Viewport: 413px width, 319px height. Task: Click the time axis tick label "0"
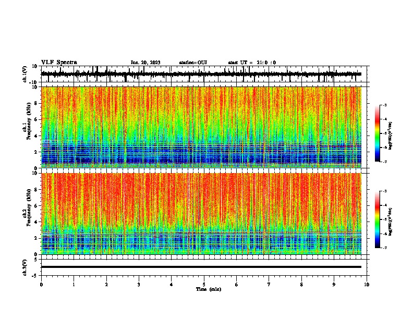pos(41,285)
